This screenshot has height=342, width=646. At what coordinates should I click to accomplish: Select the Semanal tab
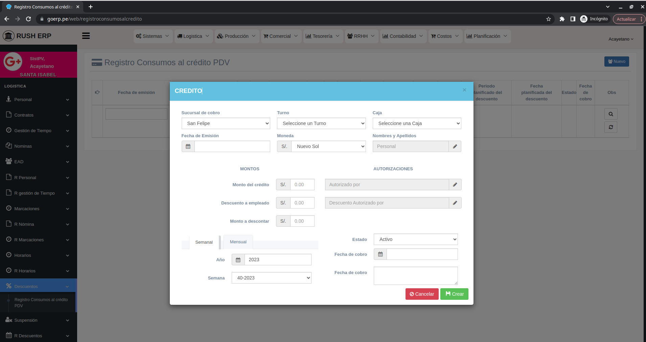(204, 242)
